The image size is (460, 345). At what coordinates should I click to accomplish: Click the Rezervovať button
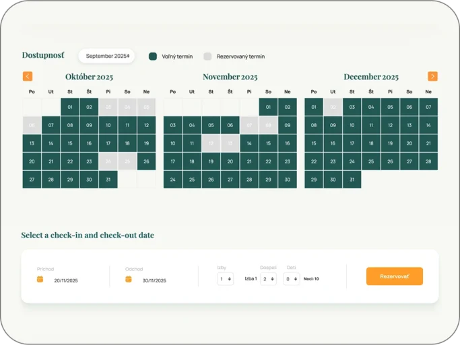coord(395,276)
